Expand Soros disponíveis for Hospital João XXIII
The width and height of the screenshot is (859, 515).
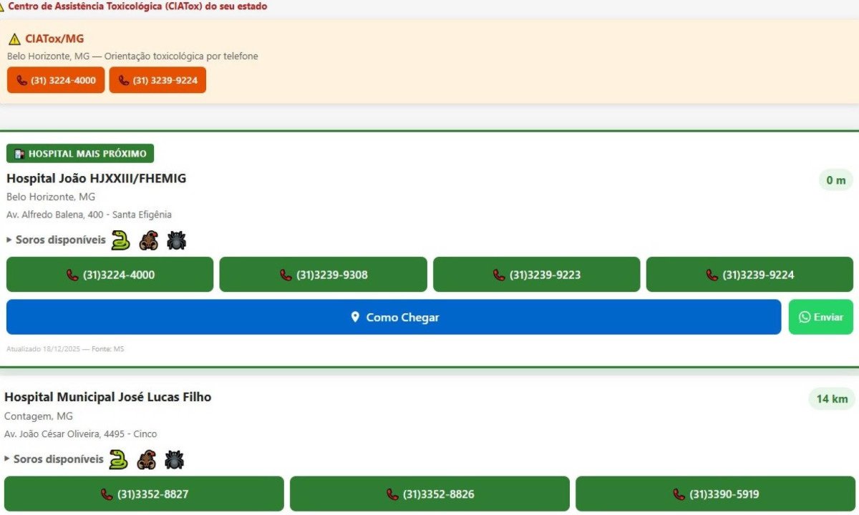click(56, 240)
